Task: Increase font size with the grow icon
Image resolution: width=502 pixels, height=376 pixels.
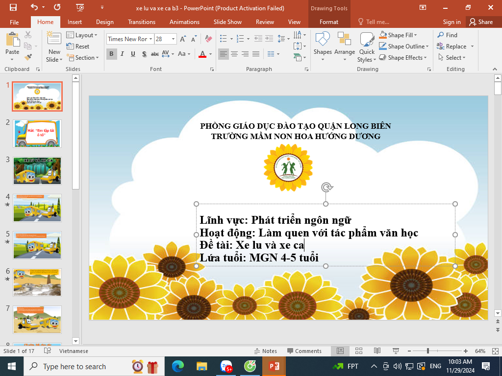Action: (x=183, y=39)
